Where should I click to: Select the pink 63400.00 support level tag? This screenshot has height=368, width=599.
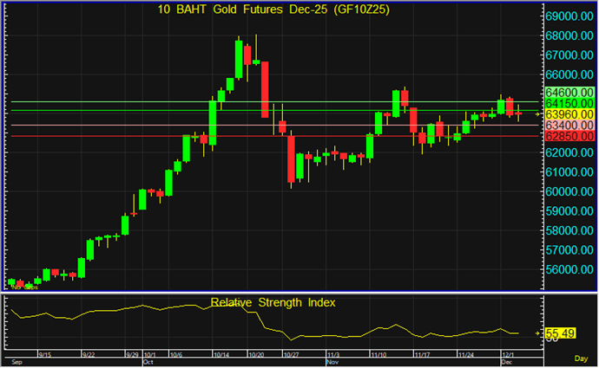[569, 125]
